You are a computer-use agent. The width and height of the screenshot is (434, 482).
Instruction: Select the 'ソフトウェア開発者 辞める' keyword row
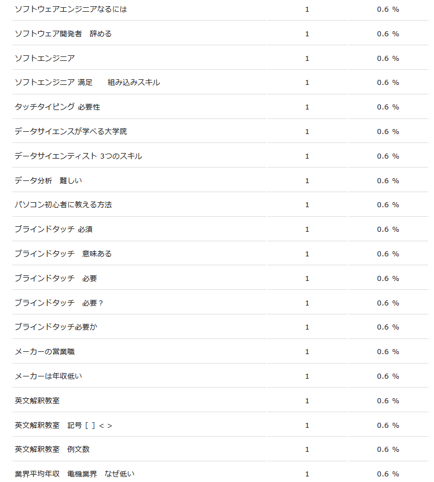63,34
